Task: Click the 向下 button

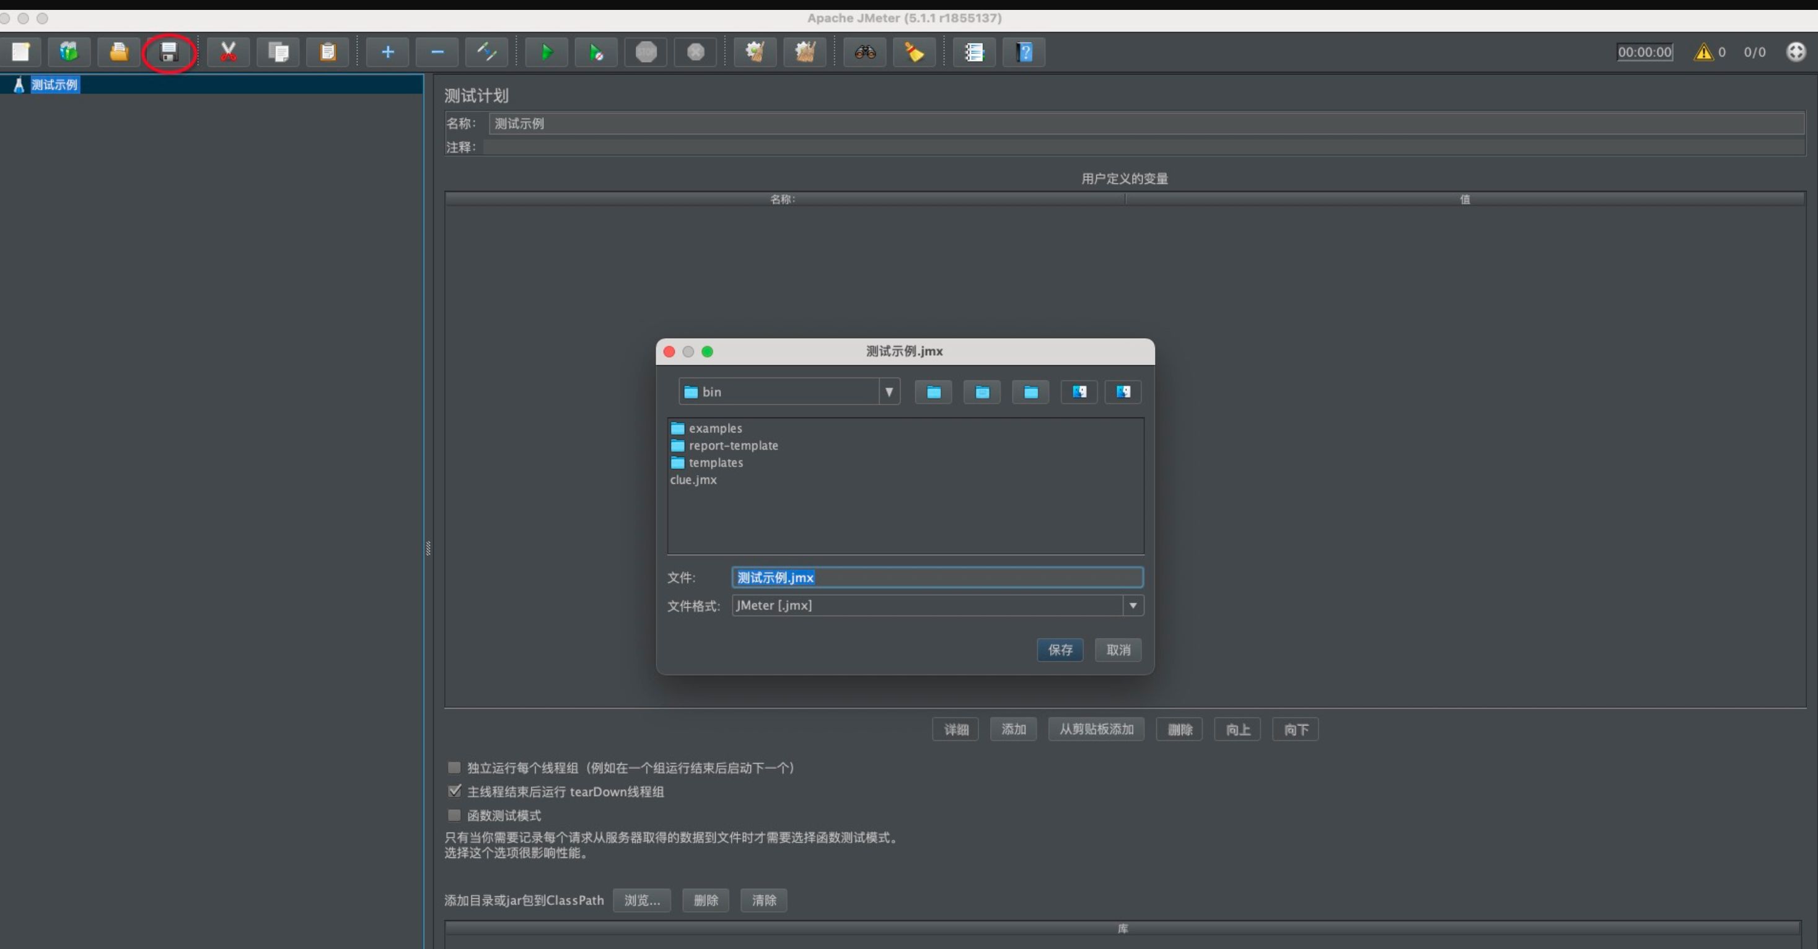Action: pos(1295,730)
